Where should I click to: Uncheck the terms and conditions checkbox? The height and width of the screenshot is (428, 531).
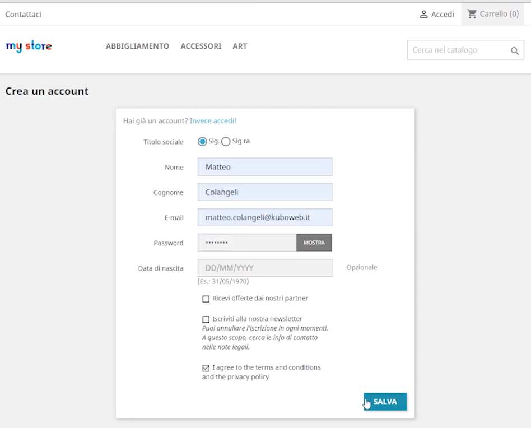(x=206, y=368)
